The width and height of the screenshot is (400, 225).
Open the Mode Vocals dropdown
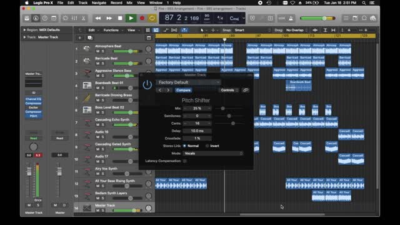click(x=212, y=153)
